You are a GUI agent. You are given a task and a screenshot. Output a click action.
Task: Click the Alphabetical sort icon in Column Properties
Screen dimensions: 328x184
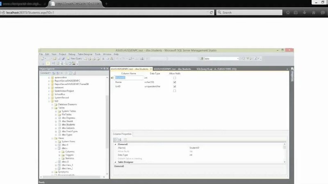pos(120,139)
